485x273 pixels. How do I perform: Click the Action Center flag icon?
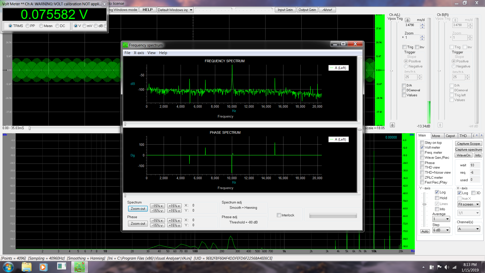click(x=439, y=267)
